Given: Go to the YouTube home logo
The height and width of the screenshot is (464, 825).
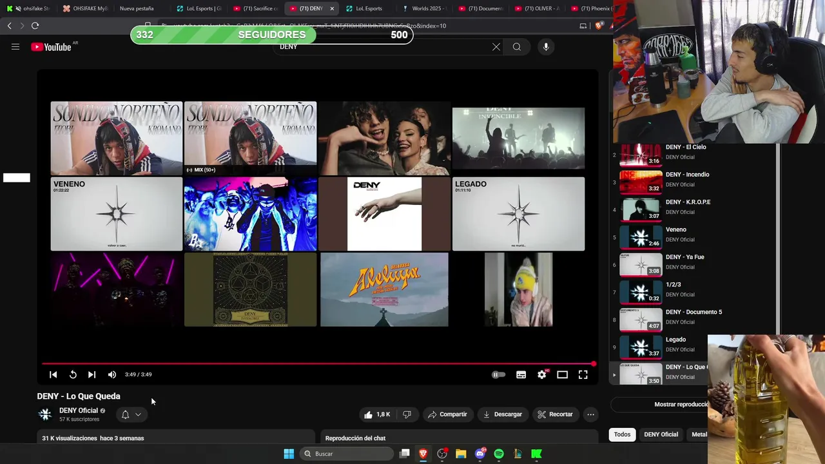Looking at the screenshot, I should click(x=51, y=47).
